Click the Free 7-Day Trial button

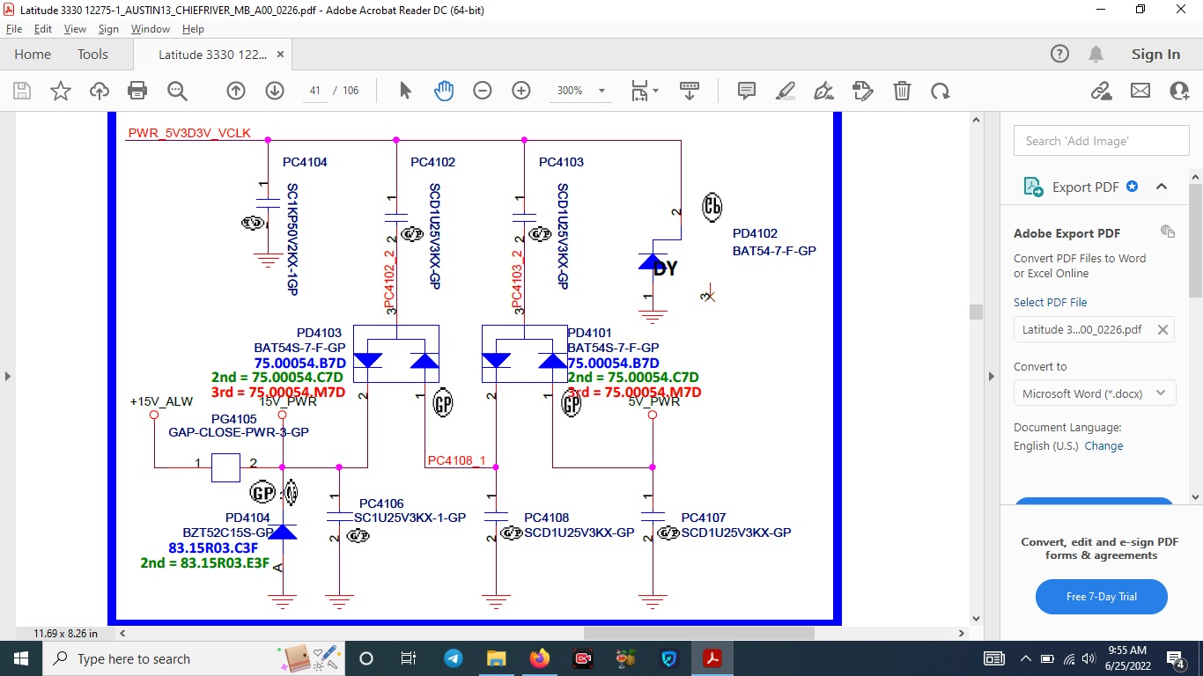click(1101, 597)
